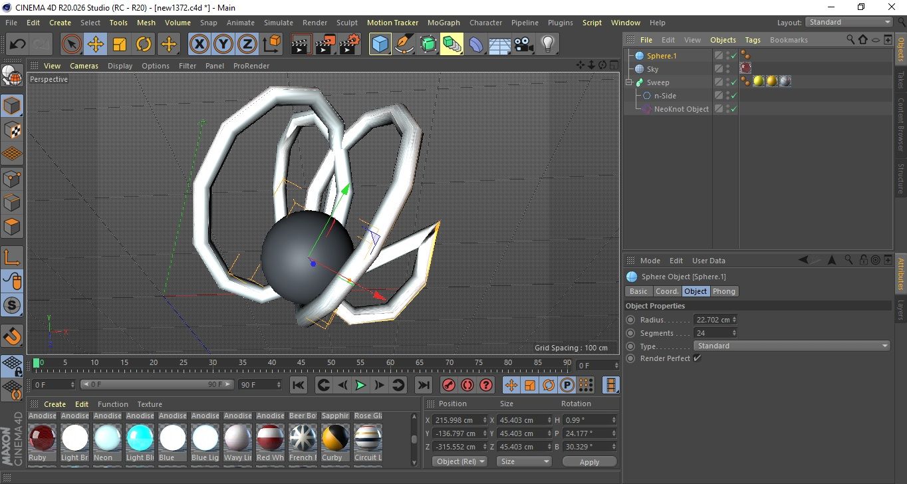Toggle NeoKnot Object enabled checkmark
Screen dimensions: 907x484
point(734,109)
